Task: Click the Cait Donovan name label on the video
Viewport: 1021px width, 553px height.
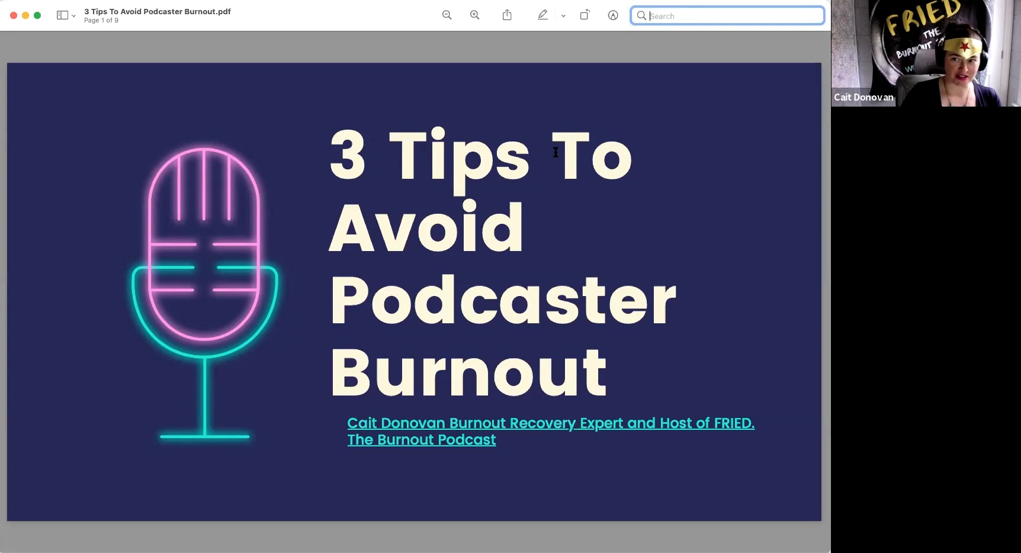Action: (x=863, y=97)
